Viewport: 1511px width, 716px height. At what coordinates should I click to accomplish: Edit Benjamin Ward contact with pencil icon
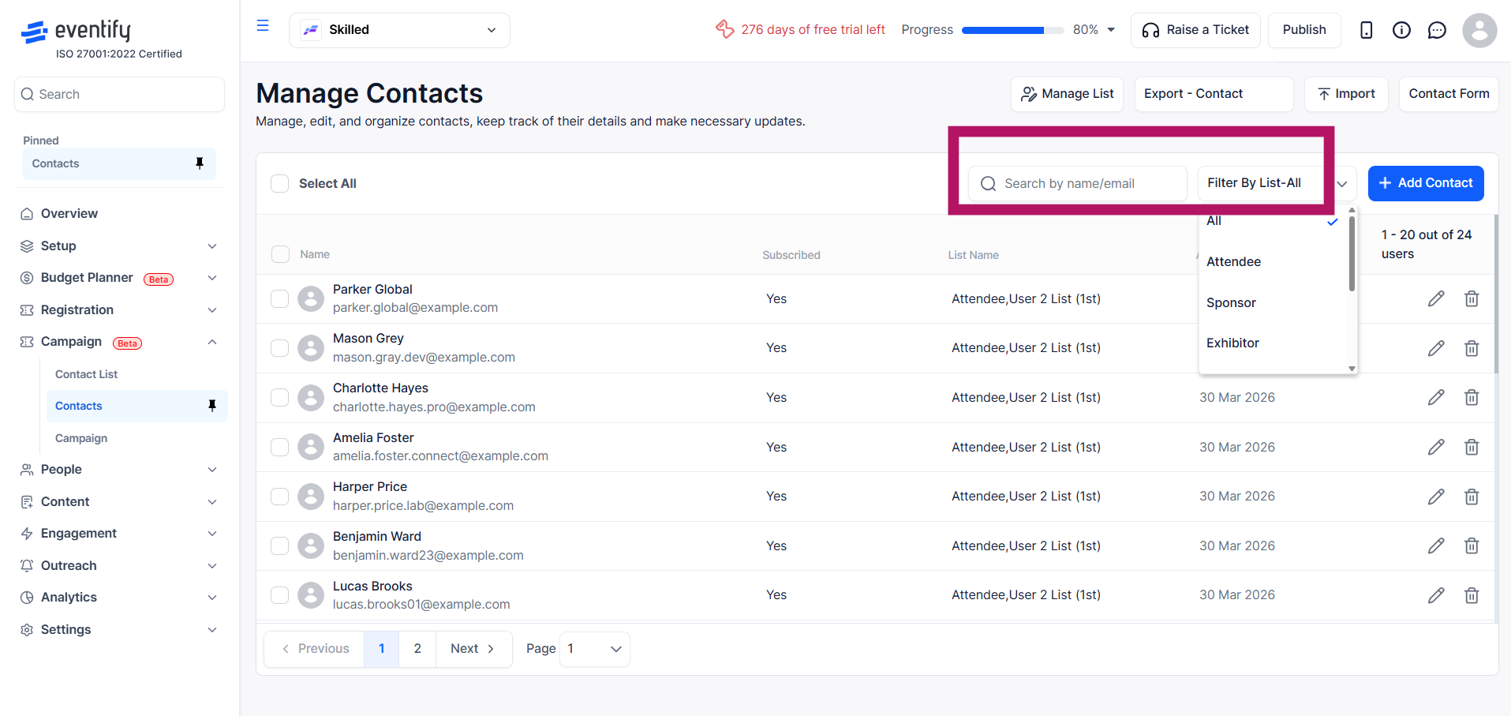[x=1436, y=545]
